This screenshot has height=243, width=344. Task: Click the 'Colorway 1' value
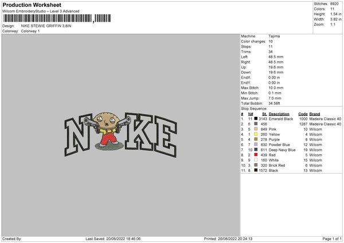pos(30,31)
